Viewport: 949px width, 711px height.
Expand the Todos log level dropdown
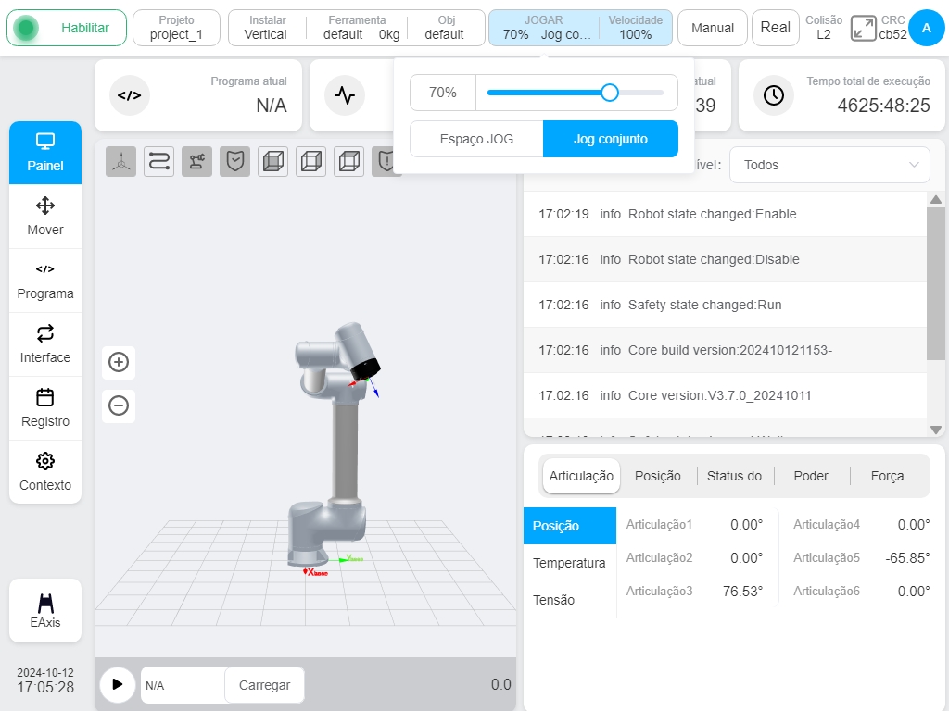click(x=829, y=165)
